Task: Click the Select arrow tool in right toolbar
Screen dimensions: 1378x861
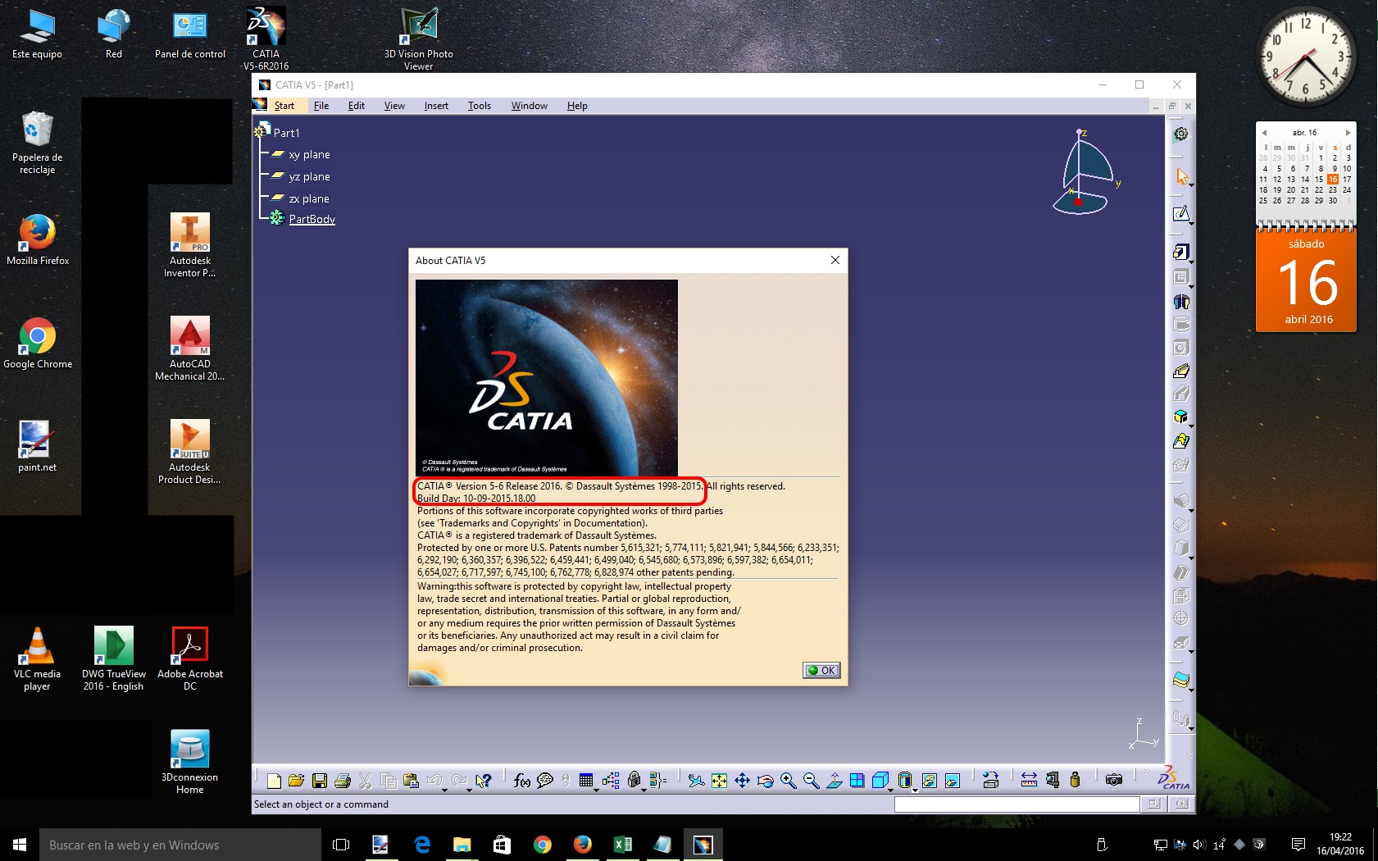Action: (1181, 176)
